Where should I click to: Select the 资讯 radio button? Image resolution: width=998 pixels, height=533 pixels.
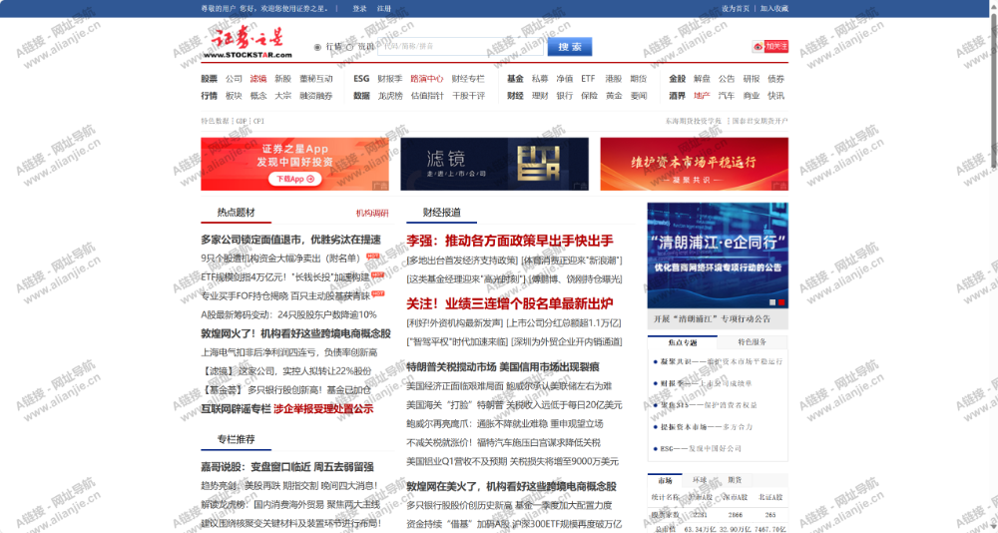point(351,47)
